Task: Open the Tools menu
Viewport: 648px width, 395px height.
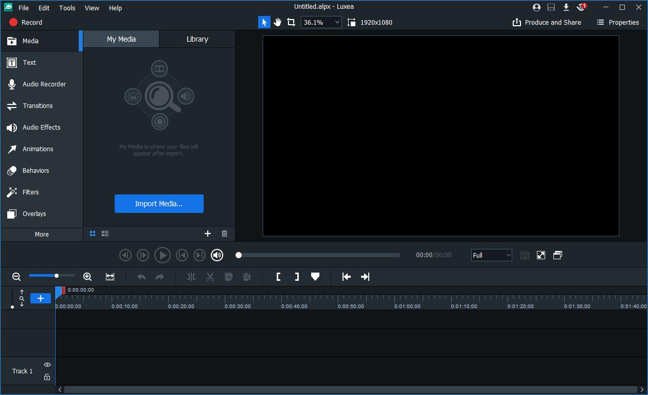Action: [67, 8]
